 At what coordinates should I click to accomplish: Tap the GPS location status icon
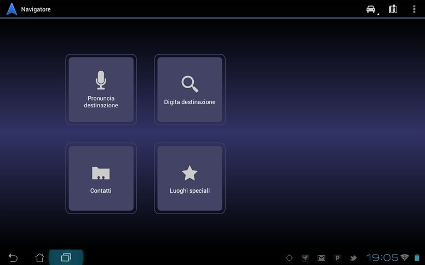(289, 258)
